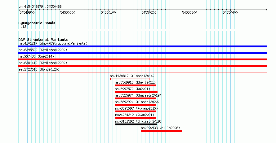The height and width of the screenshot is (143, 276).
Task: Open nsv3181592 (Chaisson2019) variant label
Action: 138,121
